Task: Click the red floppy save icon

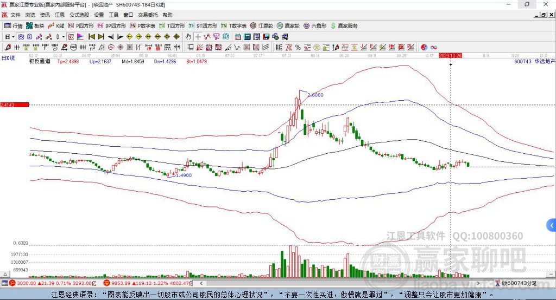Action: point(266,37)
